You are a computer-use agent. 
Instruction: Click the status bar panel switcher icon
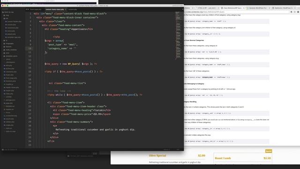point(3,149)
